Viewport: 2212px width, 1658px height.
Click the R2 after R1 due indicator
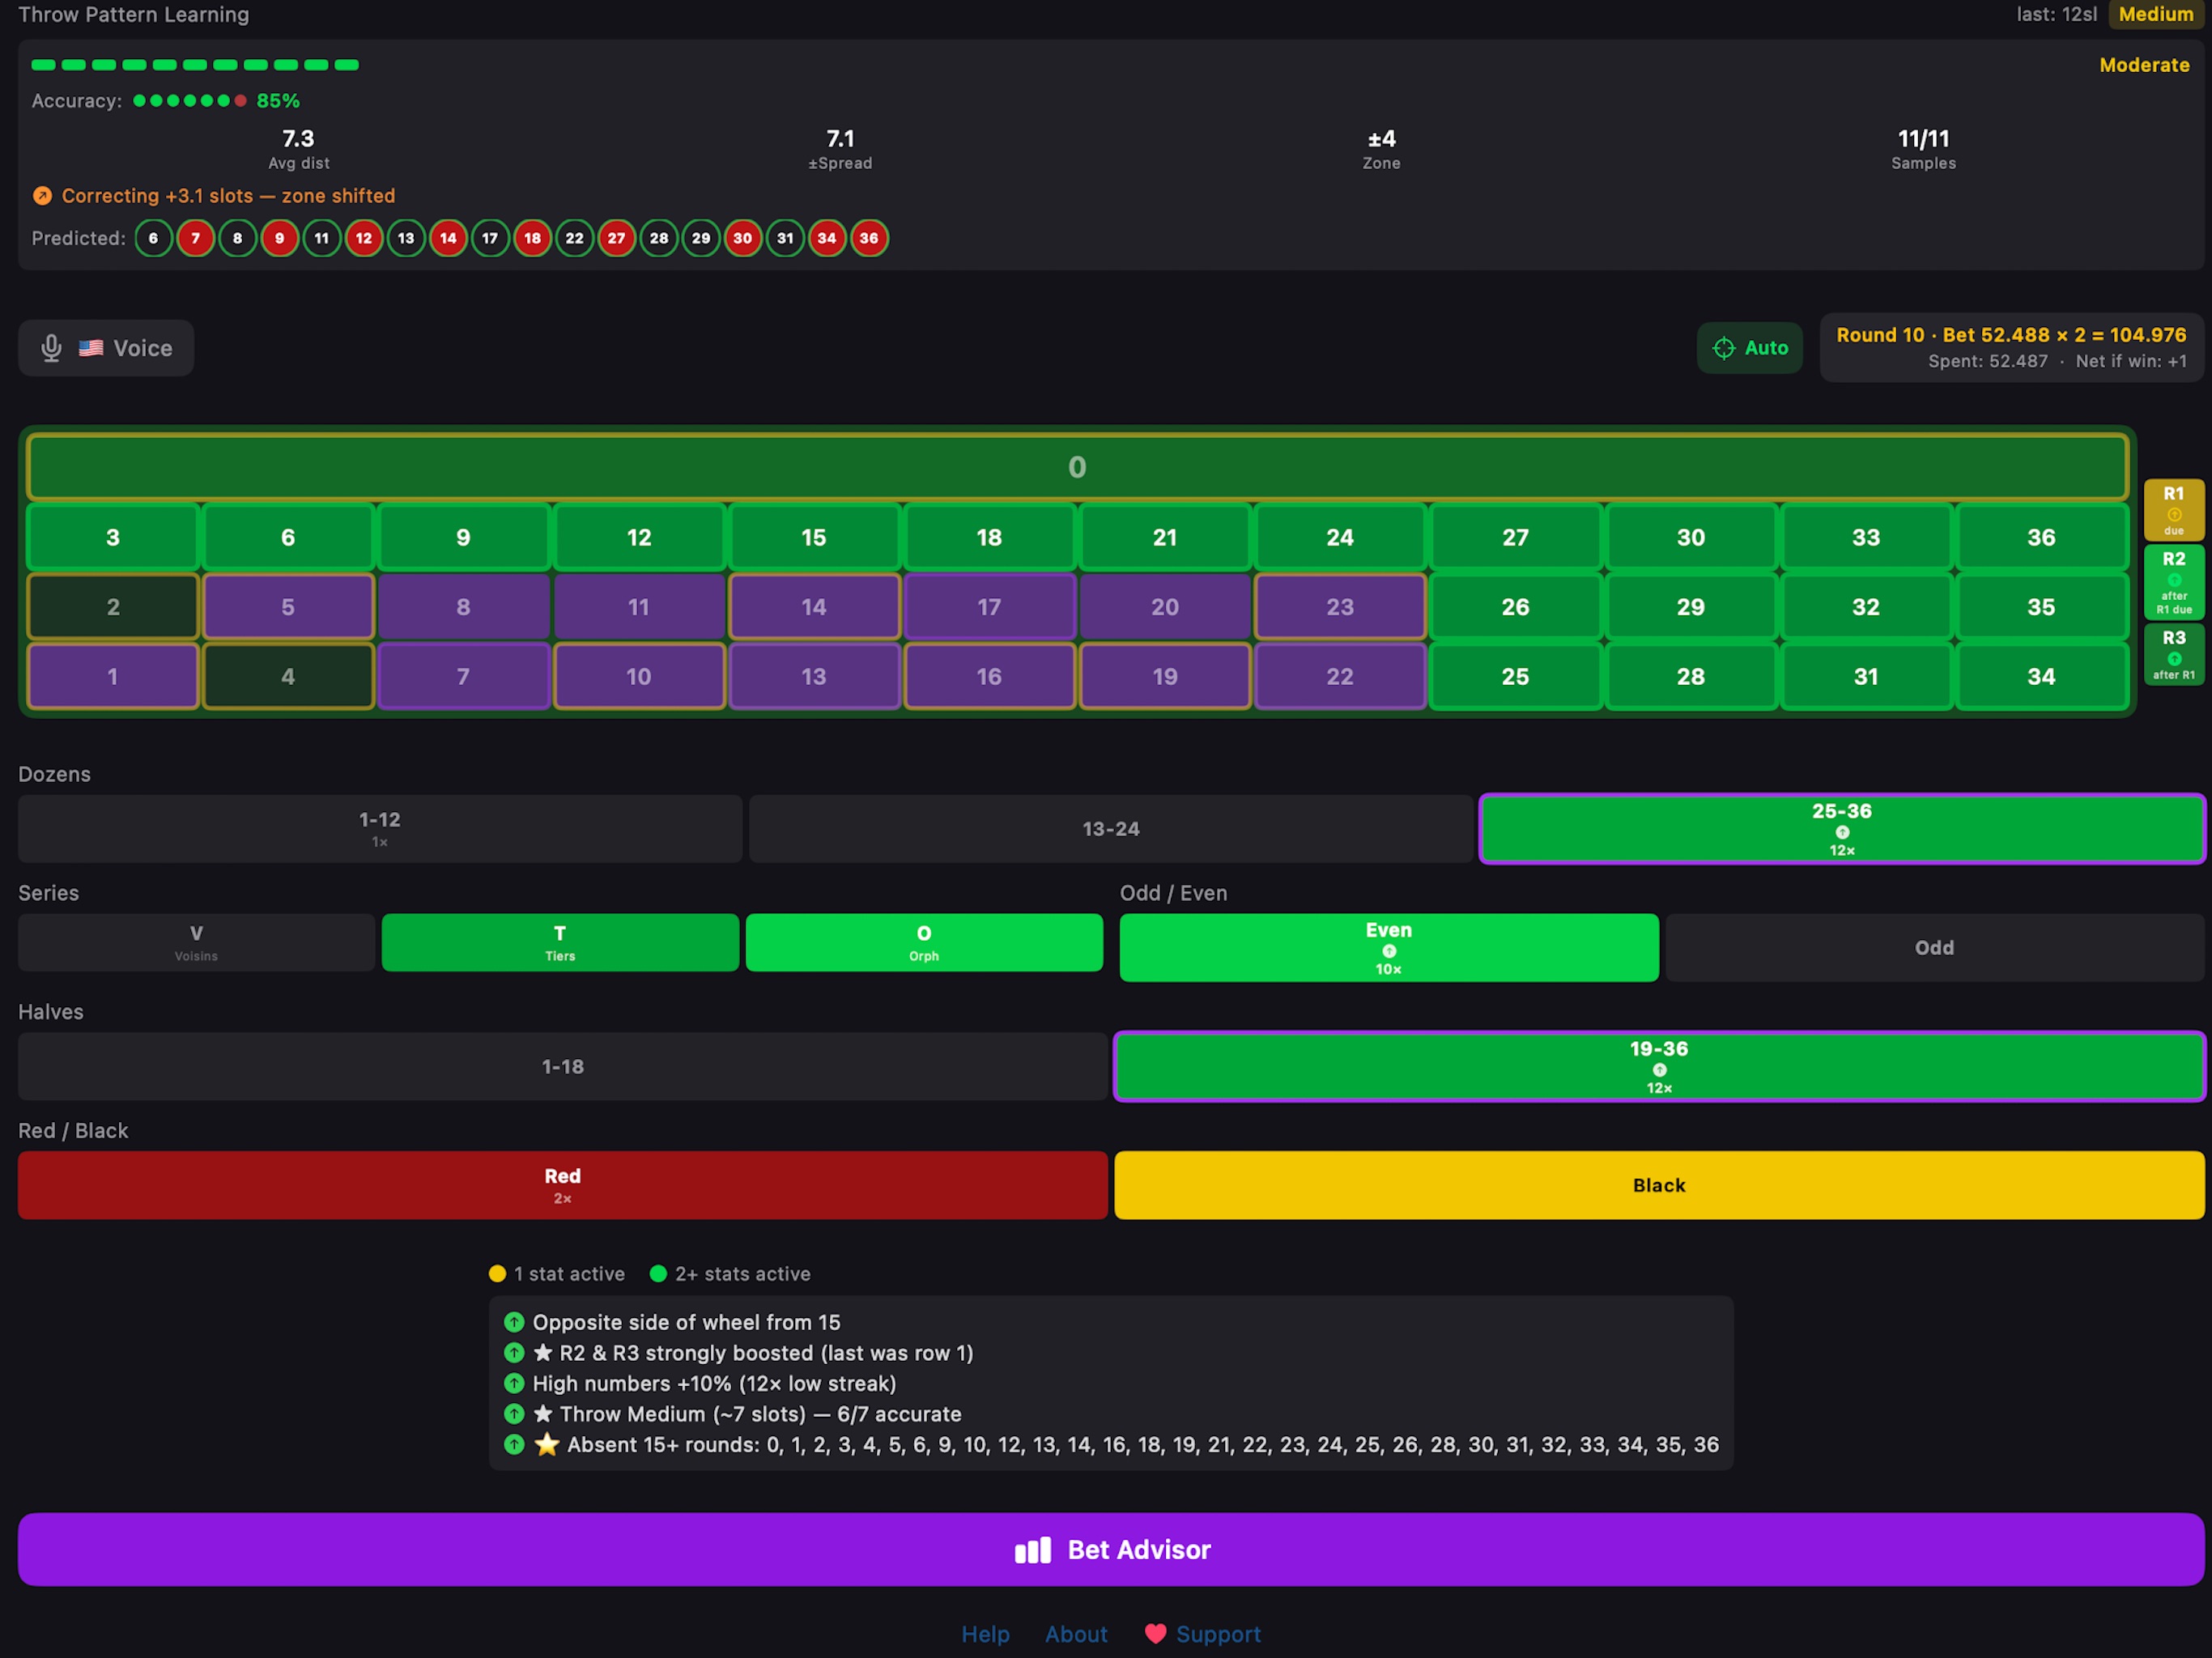coord(2173,582)
